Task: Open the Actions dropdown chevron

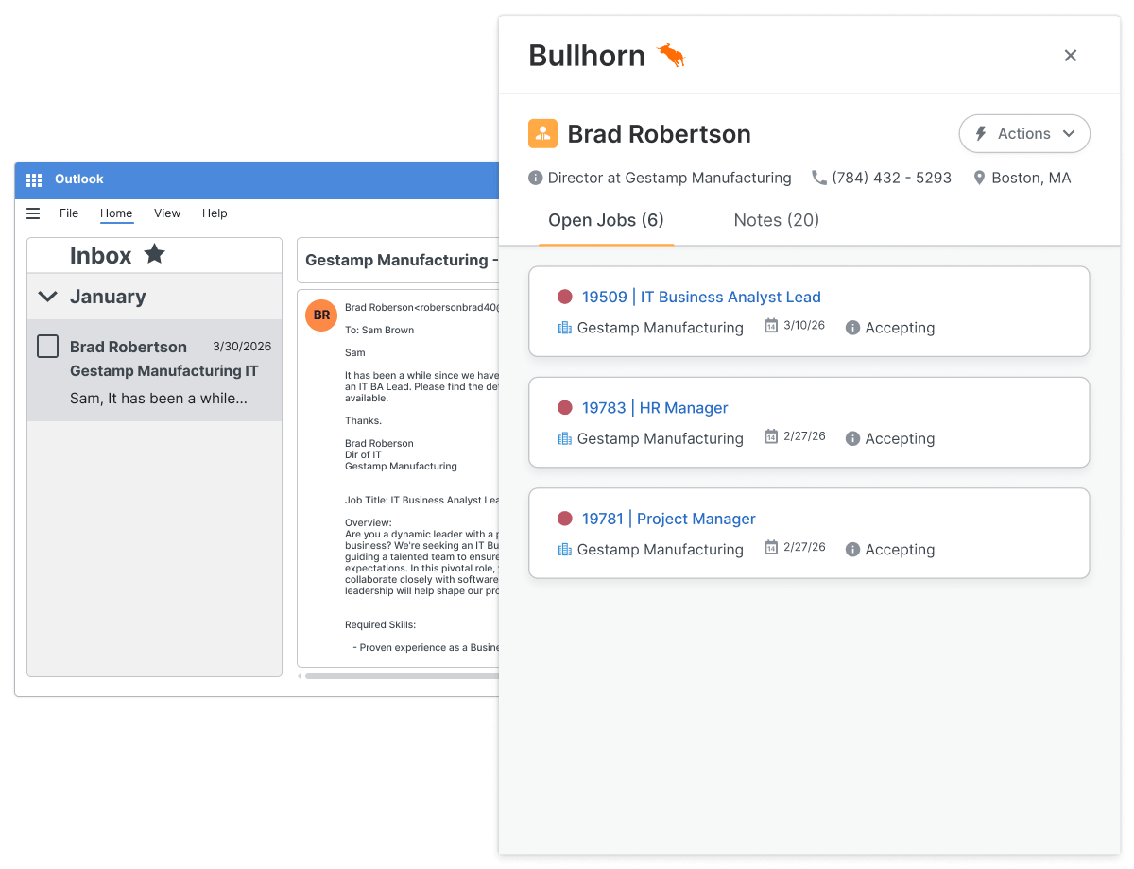Action: click(1069, 134)
